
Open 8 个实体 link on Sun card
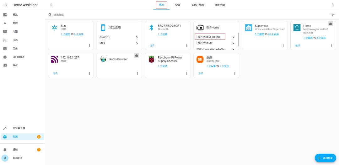click(79, 34)
